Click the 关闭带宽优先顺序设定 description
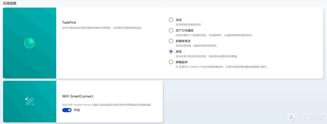Viewport: 327px width, 124px height. [188, 25]
